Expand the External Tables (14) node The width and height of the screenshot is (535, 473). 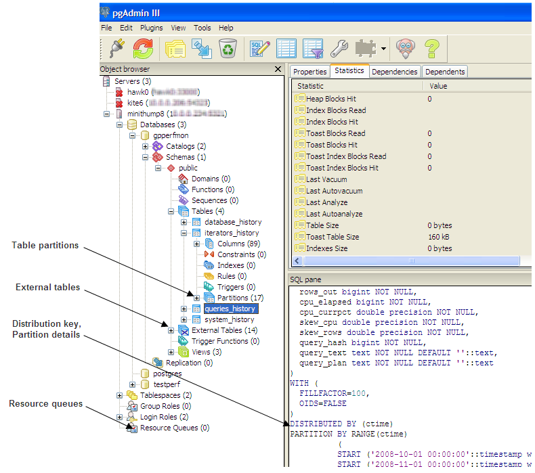point(171,330)
